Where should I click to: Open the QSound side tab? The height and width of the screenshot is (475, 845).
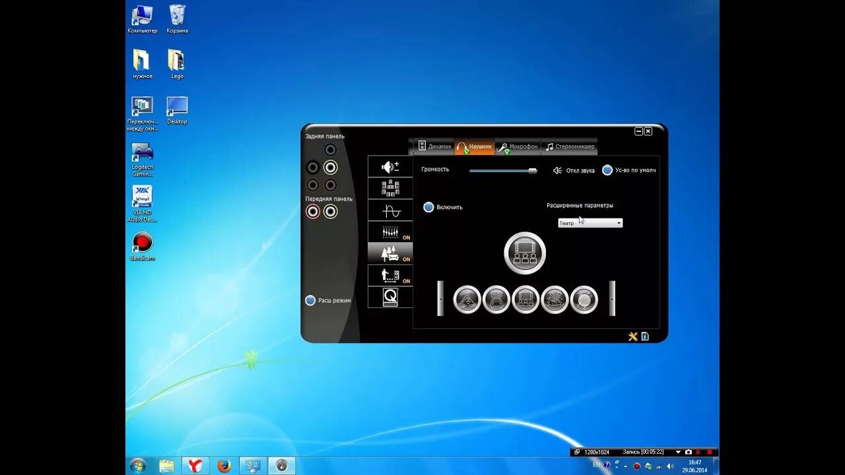tap(390, 297)
